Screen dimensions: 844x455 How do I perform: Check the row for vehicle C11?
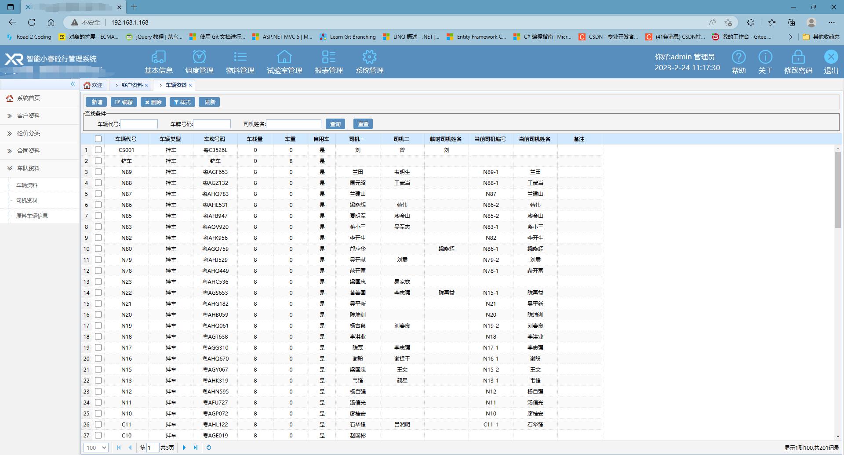coord(98,424)
